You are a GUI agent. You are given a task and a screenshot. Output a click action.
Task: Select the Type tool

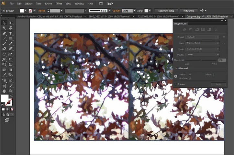click(x=10, y=33)
